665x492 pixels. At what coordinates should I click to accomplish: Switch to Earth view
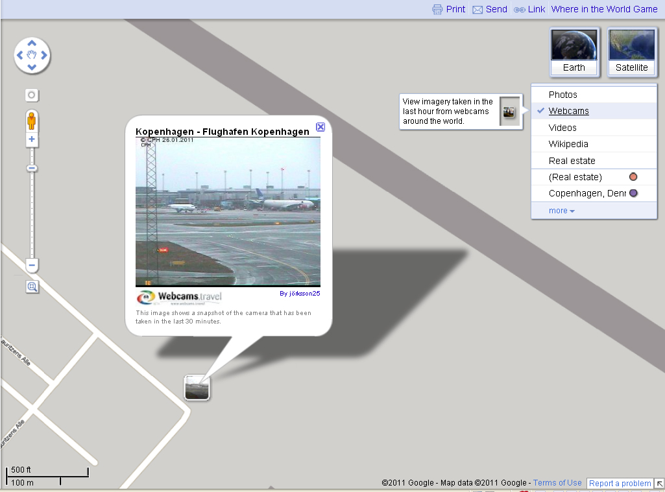(574, 53)
